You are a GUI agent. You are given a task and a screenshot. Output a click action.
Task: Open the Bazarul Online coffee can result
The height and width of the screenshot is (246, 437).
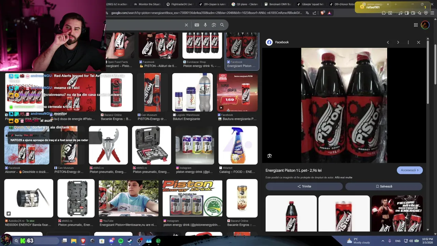(242, 203)
